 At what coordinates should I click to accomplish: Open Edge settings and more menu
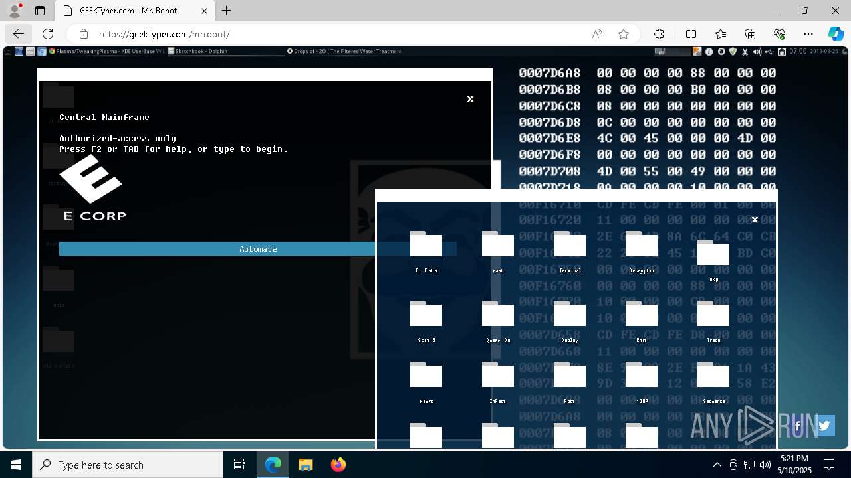click(808, 34)
